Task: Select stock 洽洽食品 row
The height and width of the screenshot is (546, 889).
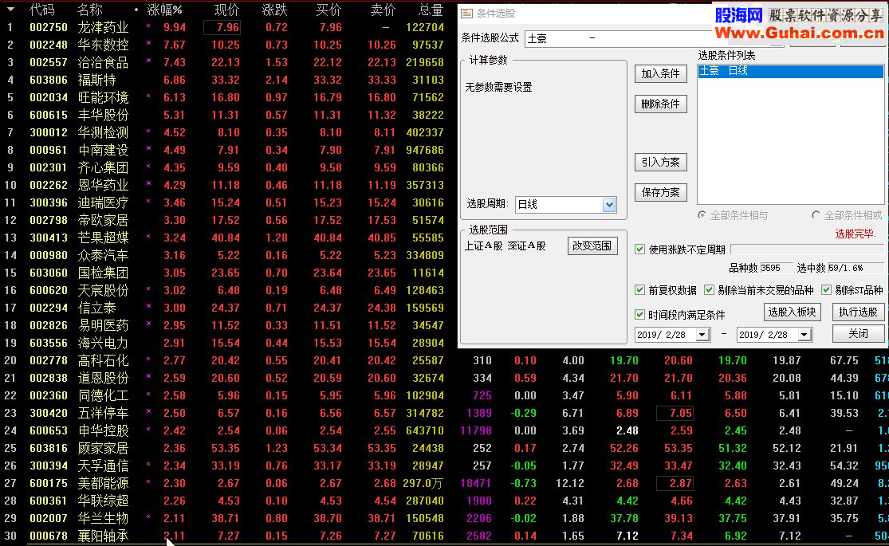Action: [x=224, y=62]
